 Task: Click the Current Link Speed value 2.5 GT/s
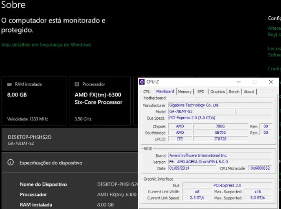(x=197, y=198)
